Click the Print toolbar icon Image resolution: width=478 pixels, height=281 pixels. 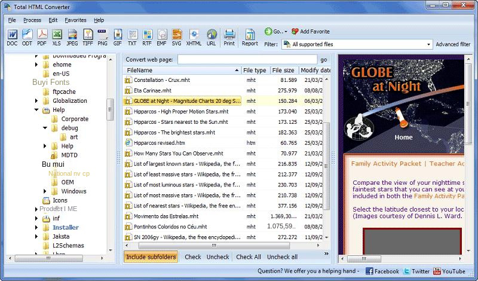229,36
